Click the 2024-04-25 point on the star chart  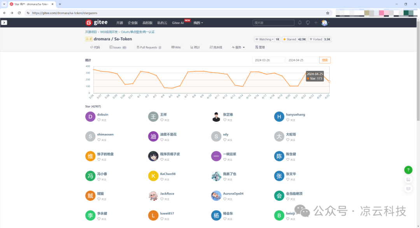click(x=329, y=81)
